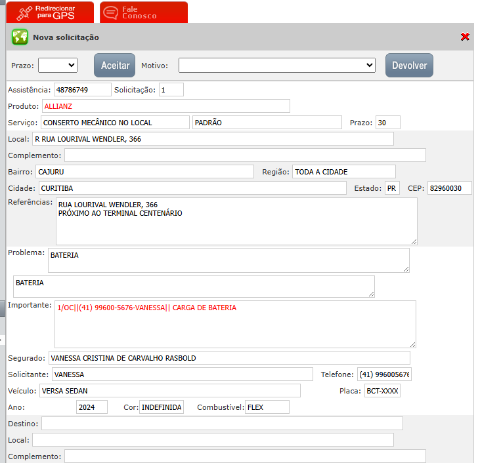Select the Região field TODA A CIDADE
Viewport: 501px width, 463px height.
tap(344, 172)
